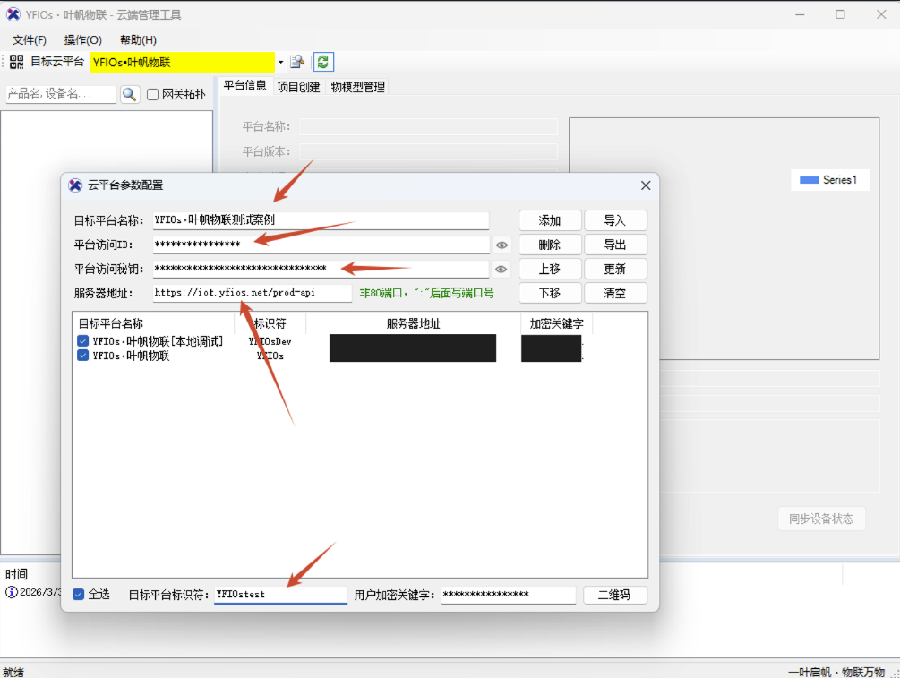Click the magnifier search icon
Viewport: 900px width, 678px height.
[130, 93]
